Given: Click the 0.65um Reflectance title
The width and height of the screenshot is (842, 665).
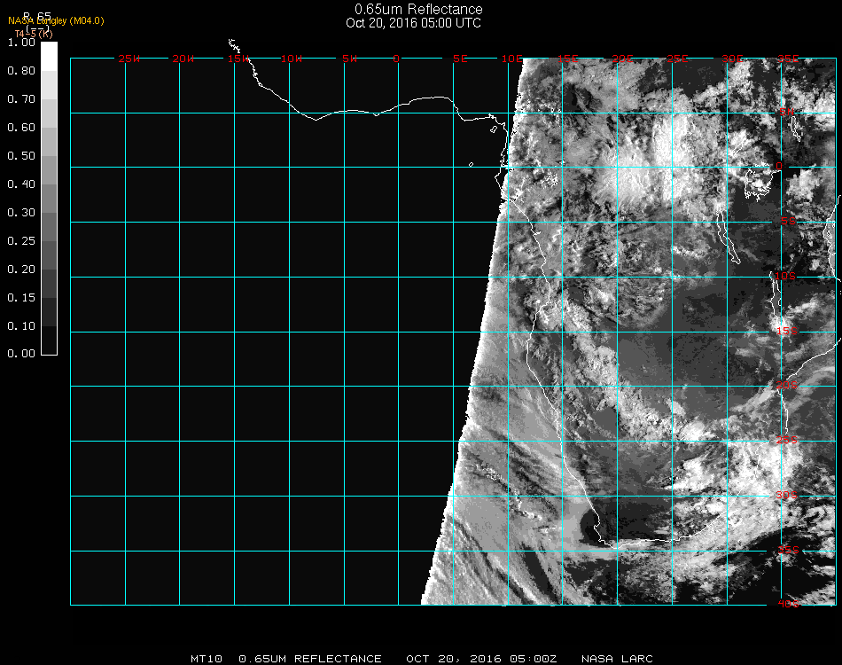Looking at the screenshot, I should [x=418, y=10].
